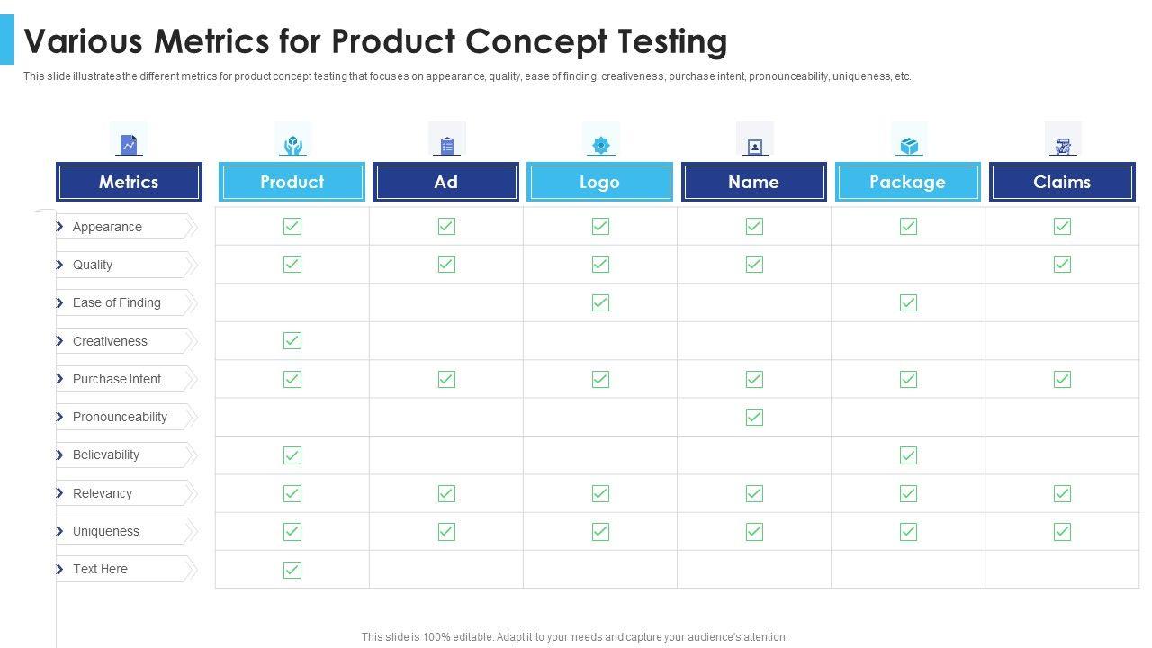1152x648 pixels.
Task: Toggle the Appearance checkbox under Product
Action: 292,227
